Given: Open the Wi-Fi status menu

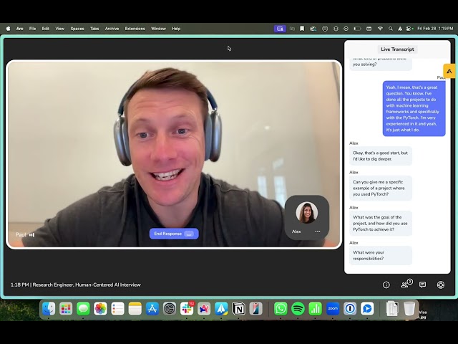Looking at the screenshot, I should point(380,29).
